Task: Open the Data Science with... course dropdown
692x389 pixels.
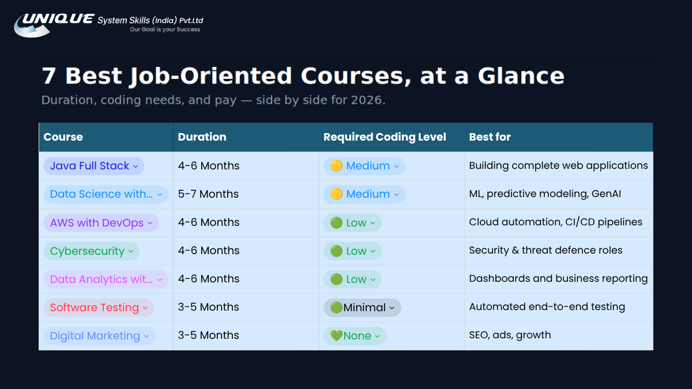Action: coord(106,194)
